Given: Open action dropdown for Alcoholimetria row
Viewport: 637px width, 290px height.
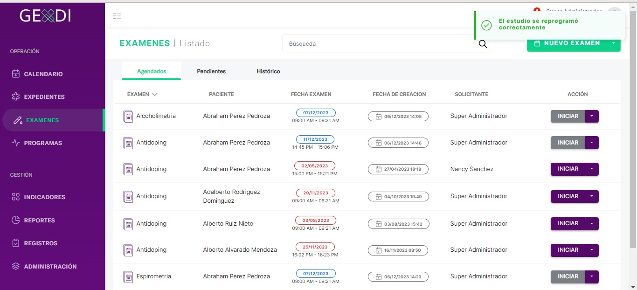Looking at the screenshot, I should tap(592, 116).
